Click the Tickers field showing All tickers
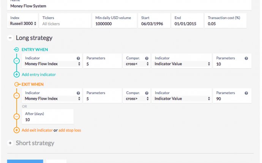Screen dimensions: 262x163 pyautogui.click(x=65, y=21)
